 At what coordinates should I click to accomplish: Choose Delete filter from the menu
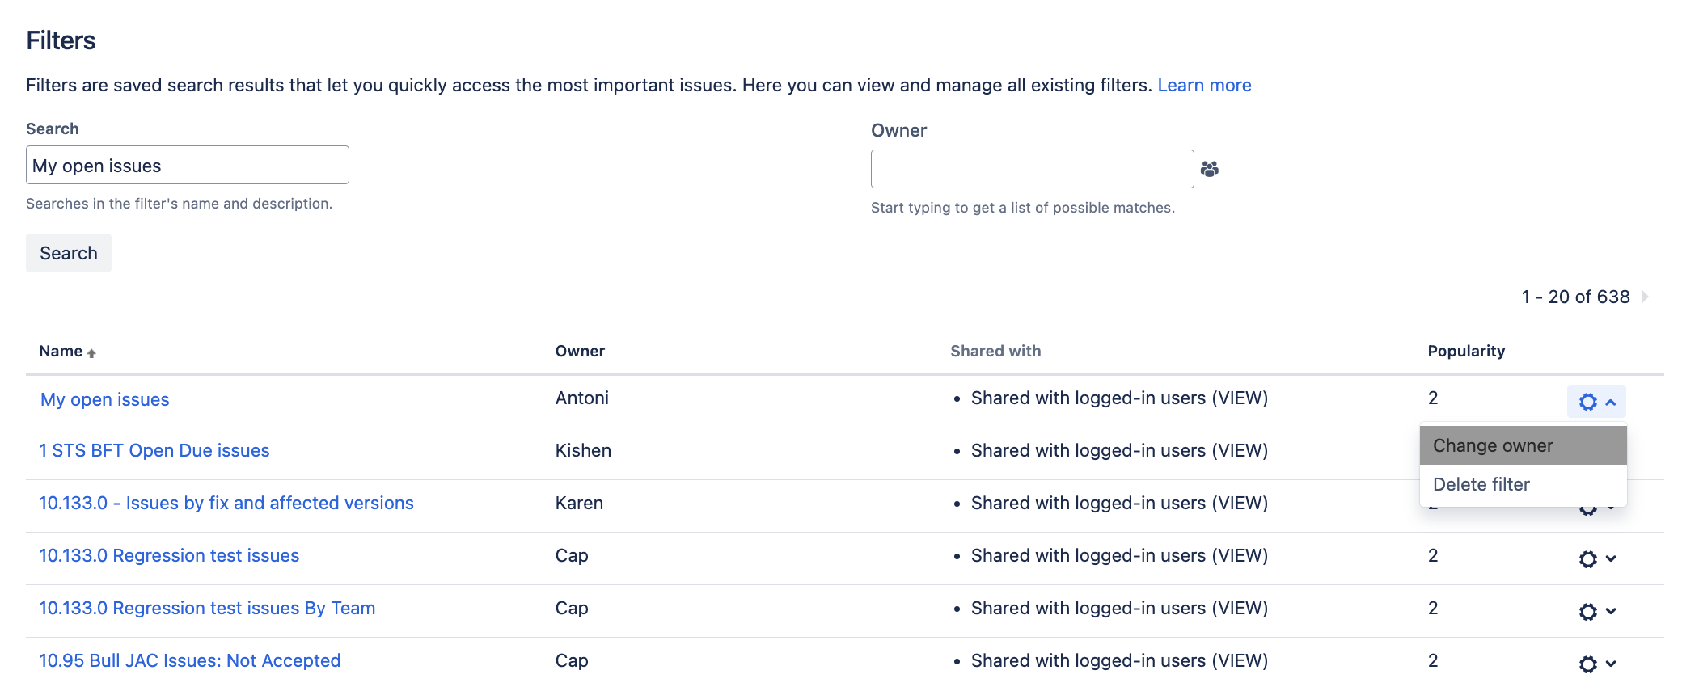point(1481,483)
